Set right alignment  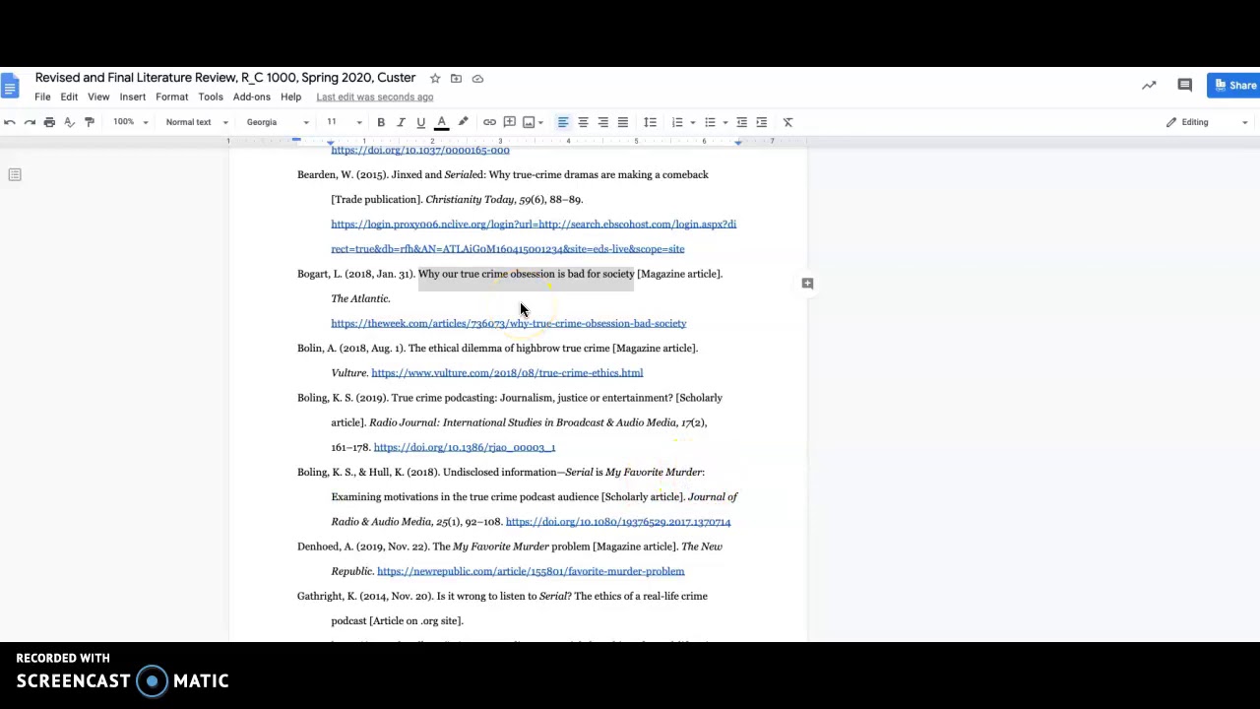602,122
